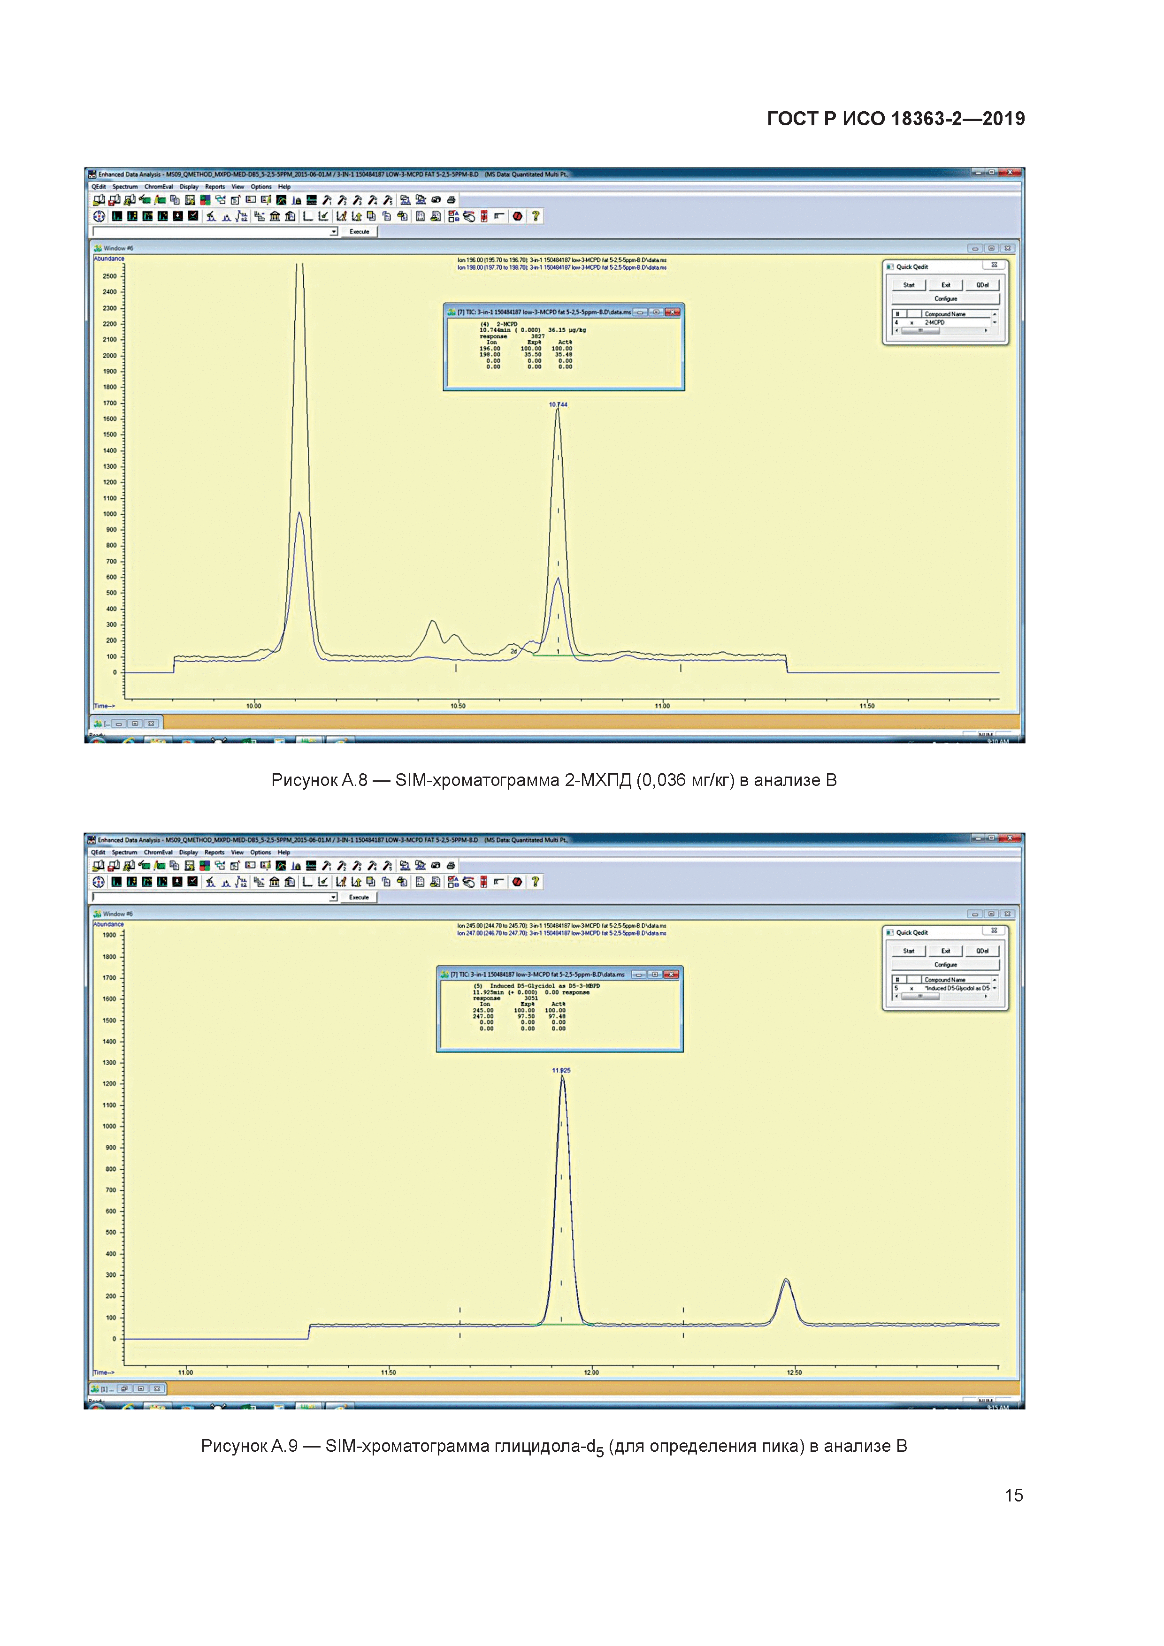
Task: Click QDel in the 2-MCPD Quick Qedit panel
Action: click(x=982, y=285)
